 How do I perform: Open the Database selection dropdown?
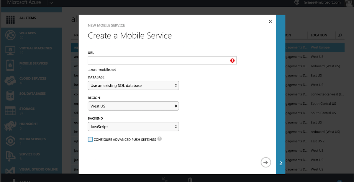click(x=133, y=85)
